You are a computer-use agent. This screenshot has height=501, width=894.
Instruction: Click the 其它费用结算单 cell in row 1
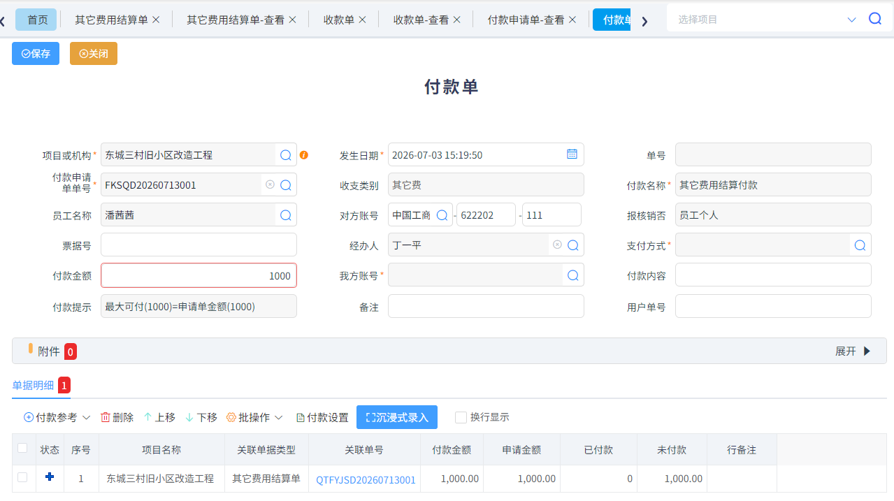266,479
